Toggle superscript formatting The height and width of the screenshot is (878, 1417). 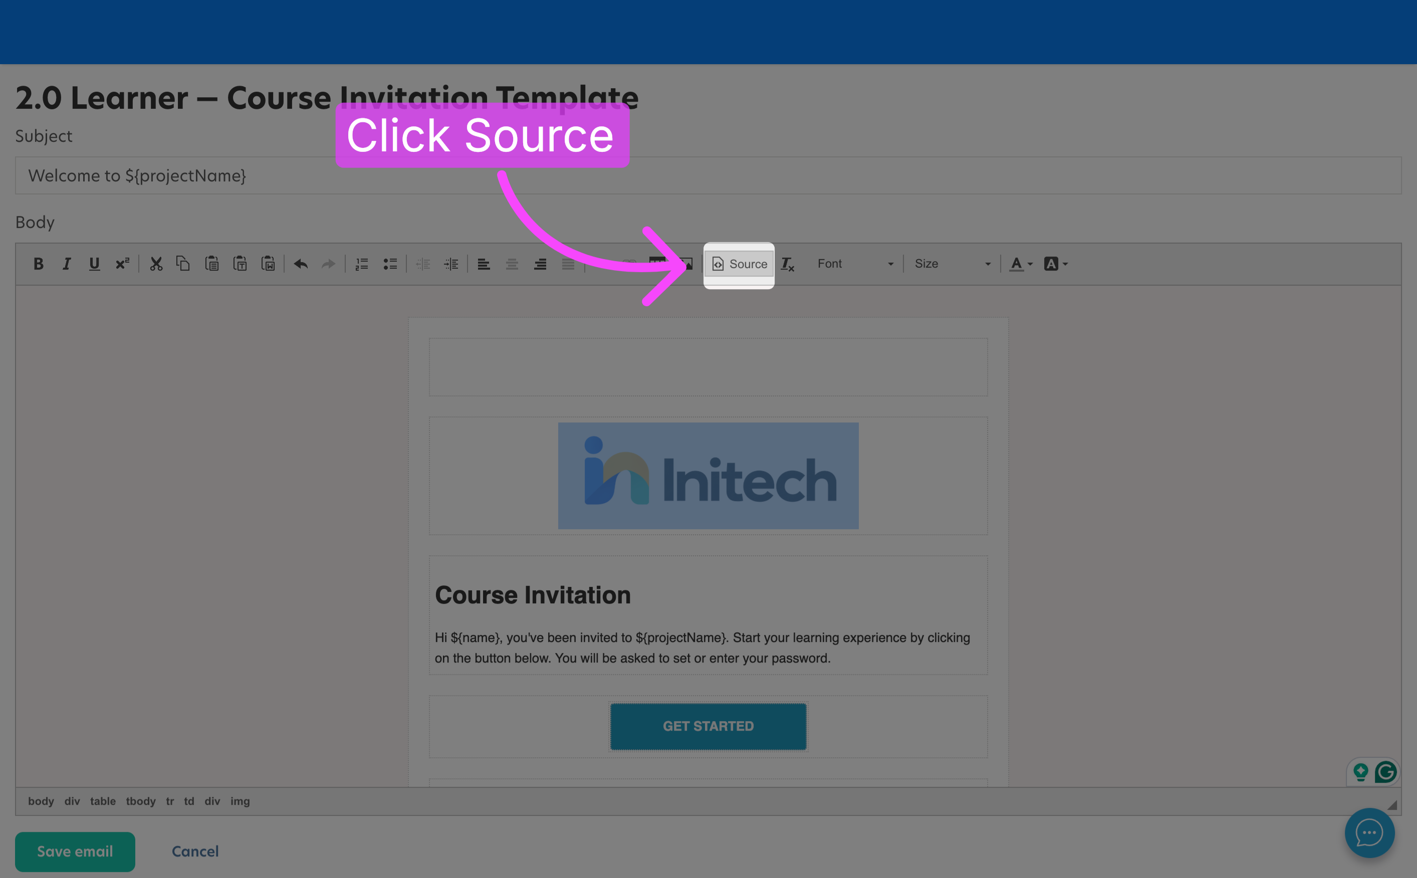(122, 264)
